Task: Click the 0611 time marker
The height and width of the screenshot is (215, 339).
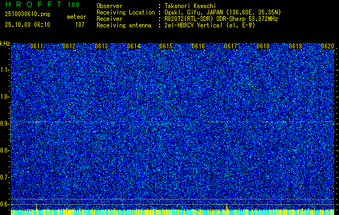Action: (37, 46)
